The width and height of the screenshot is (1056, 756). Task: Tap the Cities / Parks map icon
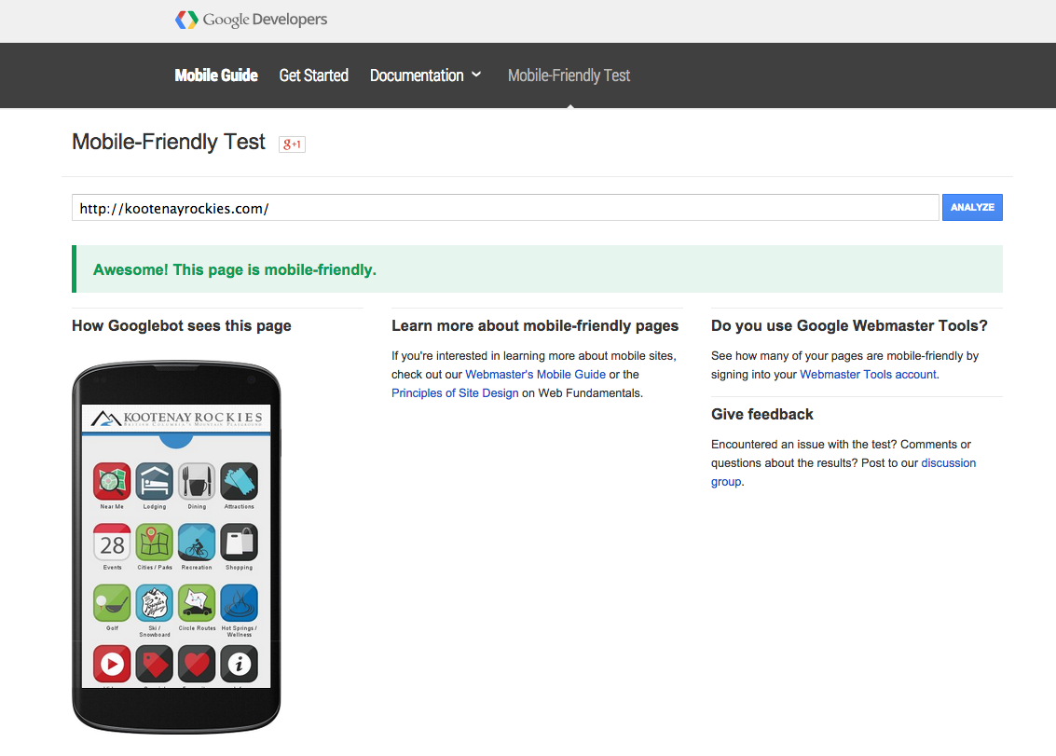pyautogui.click(x=154, y=543)
